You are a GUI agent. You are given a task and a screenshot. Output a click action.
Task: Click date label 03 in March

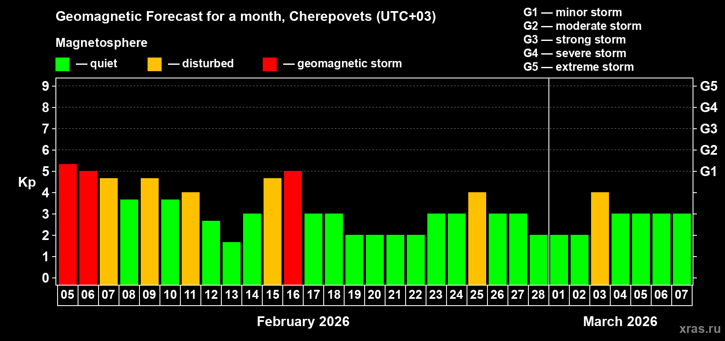(x=600, y=295)
